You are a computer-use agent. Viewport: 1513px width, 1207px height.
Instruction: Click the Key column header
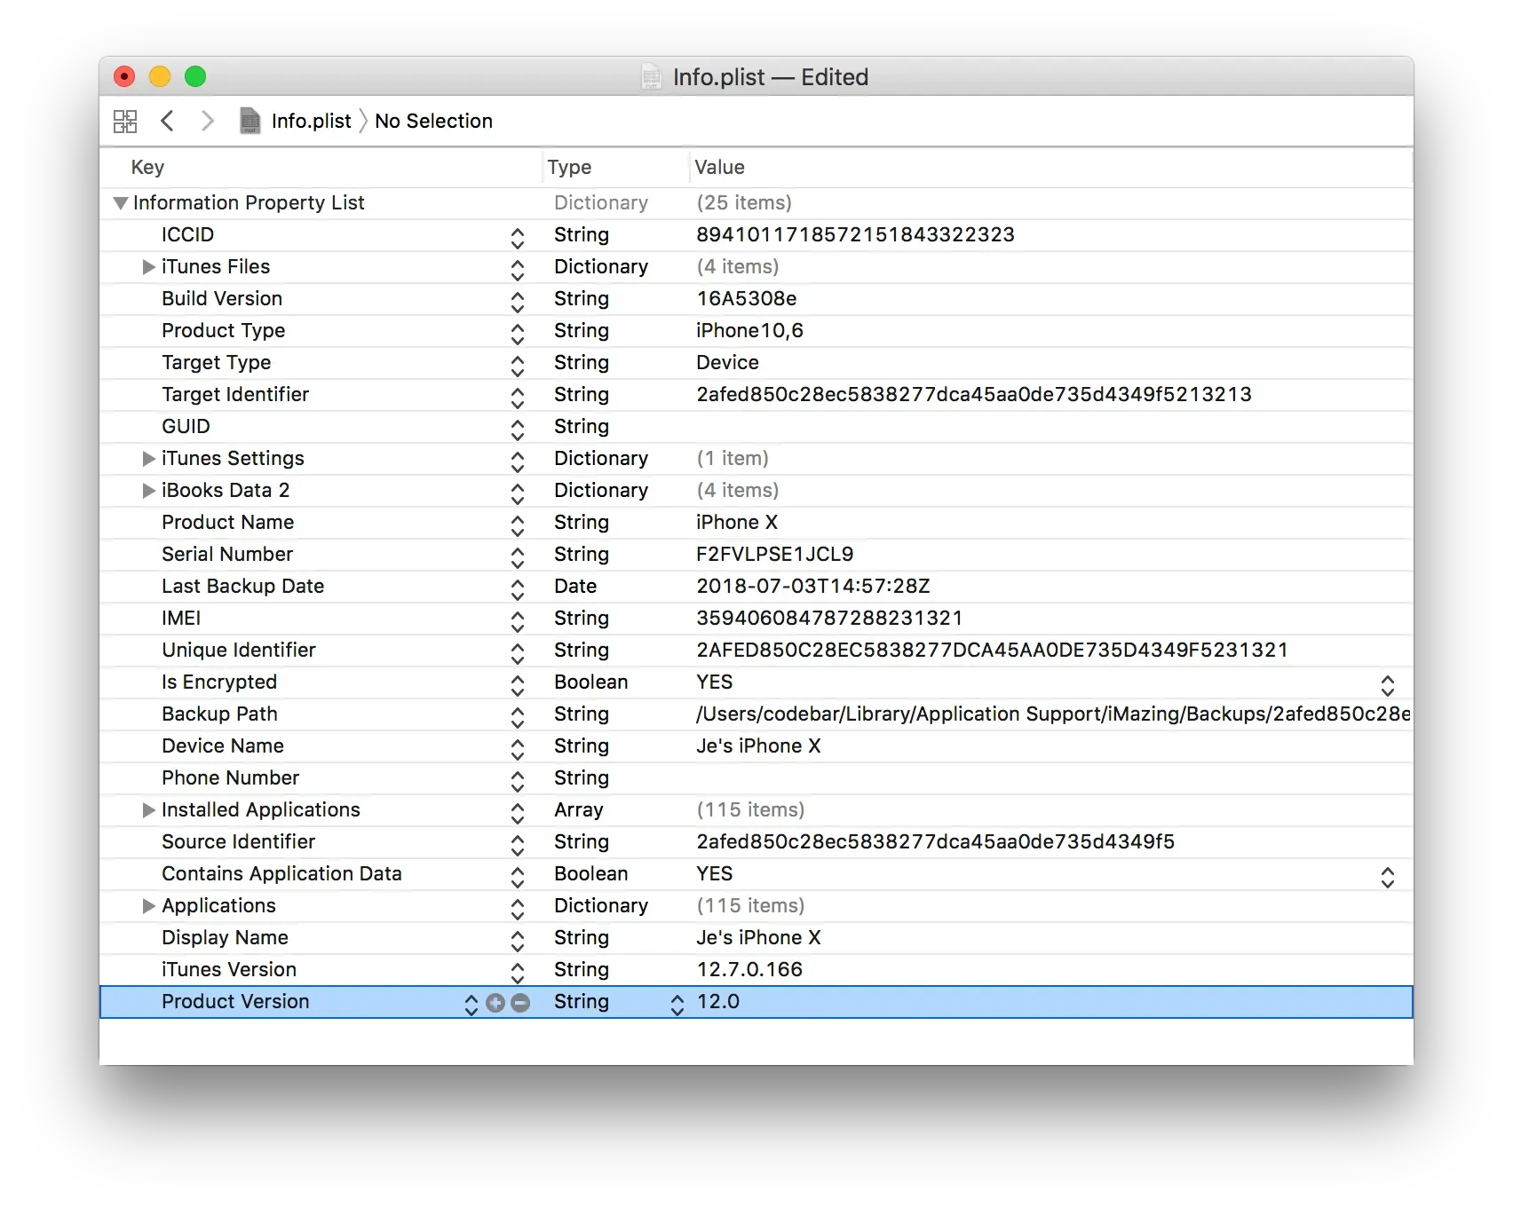(x=147, y=167)
